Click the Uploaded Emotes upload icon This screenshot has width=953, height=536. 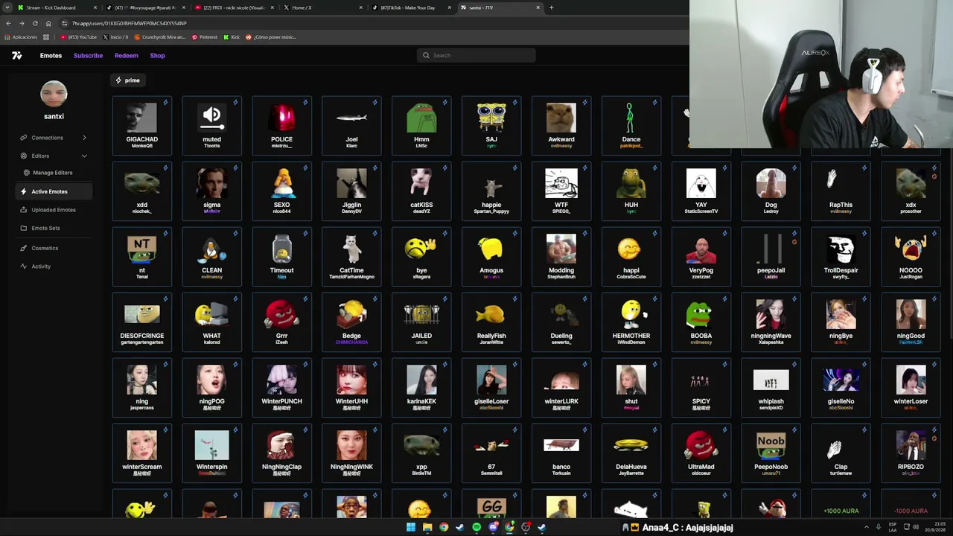tap(24, 210)
